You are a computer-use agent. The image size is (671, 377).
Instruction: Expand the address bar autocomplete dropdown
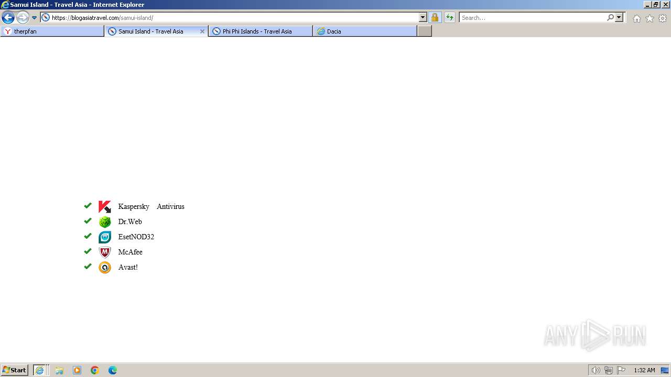[423, 17]
